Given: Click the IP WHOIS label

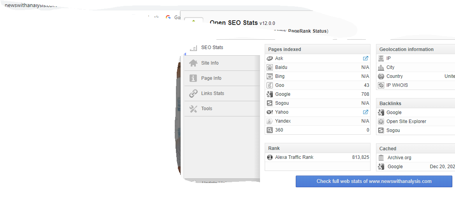Looking at the screenshot, I should point(397,85).
